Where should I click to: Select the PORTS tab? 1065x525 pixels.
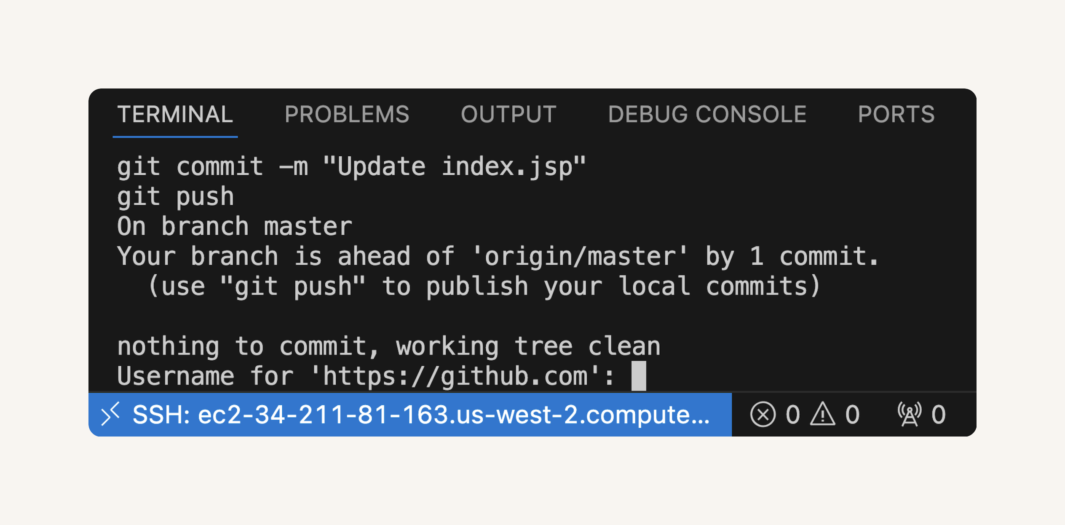click(896, 115)
